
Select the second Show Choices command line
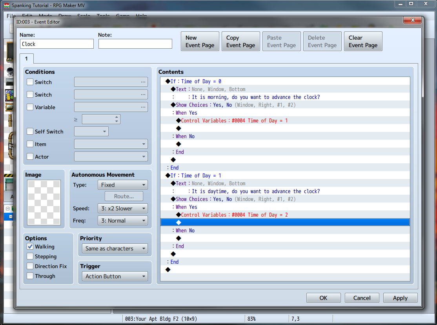(x=285, y=199)
